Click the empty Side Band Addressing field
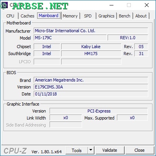This screenshot has height=156, width=156. [66, 125]
